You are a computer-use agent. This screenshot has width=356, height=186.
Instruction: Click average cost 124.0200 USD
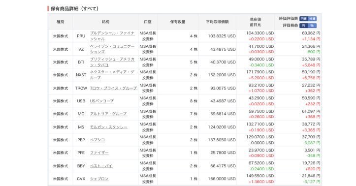(x=222, y=127)
